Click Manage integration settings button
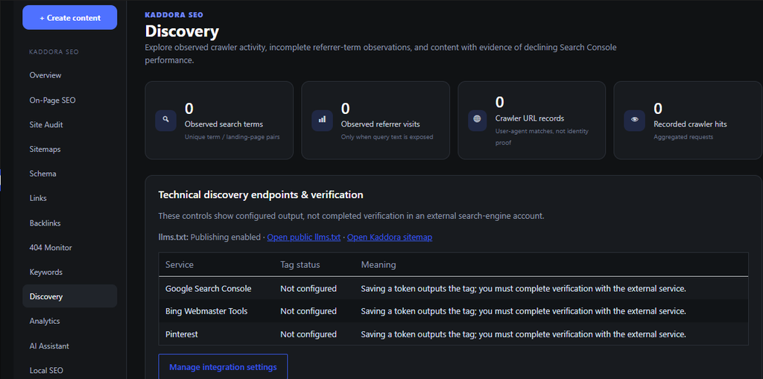Image resolution: width=763 pixels, height=379 pixels. (223, 367)
